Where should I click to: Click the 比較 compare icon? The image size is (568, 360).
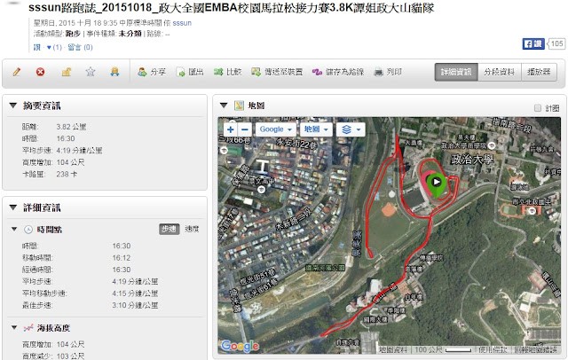tap(218, 72)
